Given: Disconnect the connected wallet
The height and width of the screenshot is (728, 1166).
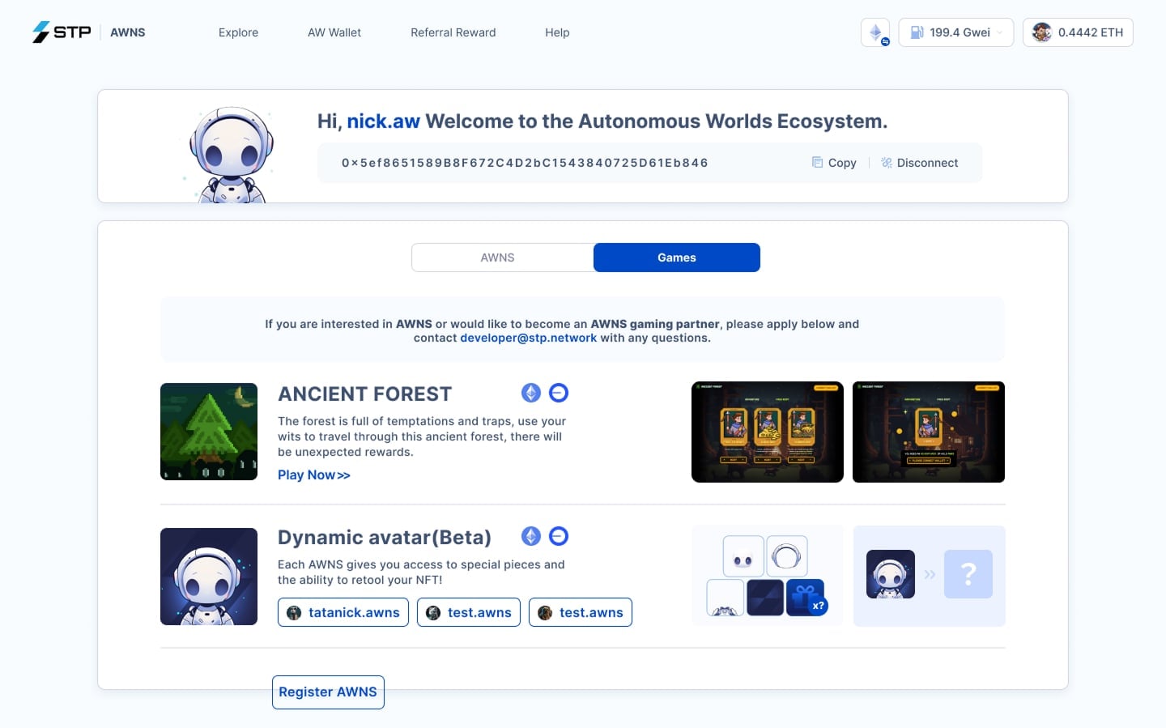Looking at the screenshot, I should tap(919, 163).
